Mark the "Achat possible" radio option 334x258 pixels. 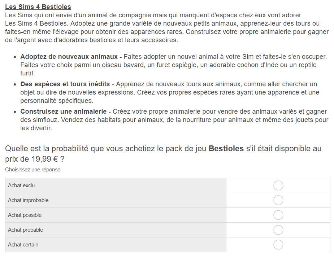[278, 215]
